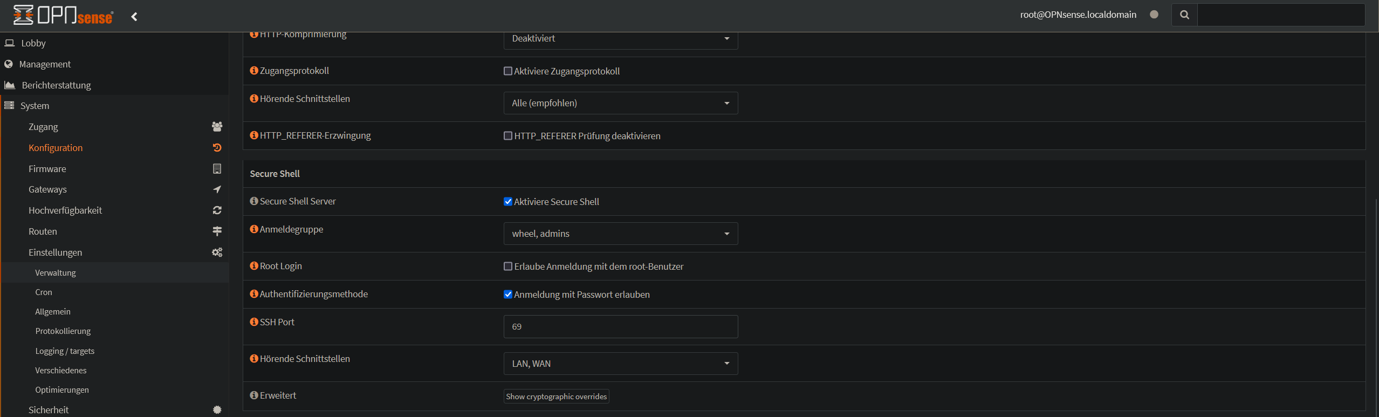Click the Zugang users icon

(217, 127)
